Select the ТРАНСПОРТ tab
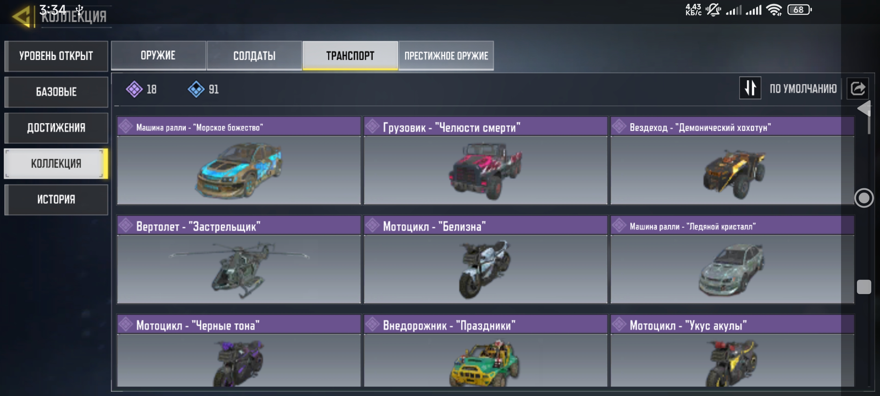Image resolution: width=880 pixels, height=396 pixels. [350, 56]
